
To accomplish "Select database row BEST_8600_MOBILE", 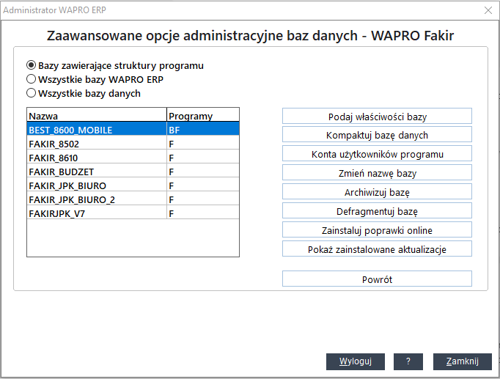I will (x=133, y=130).
